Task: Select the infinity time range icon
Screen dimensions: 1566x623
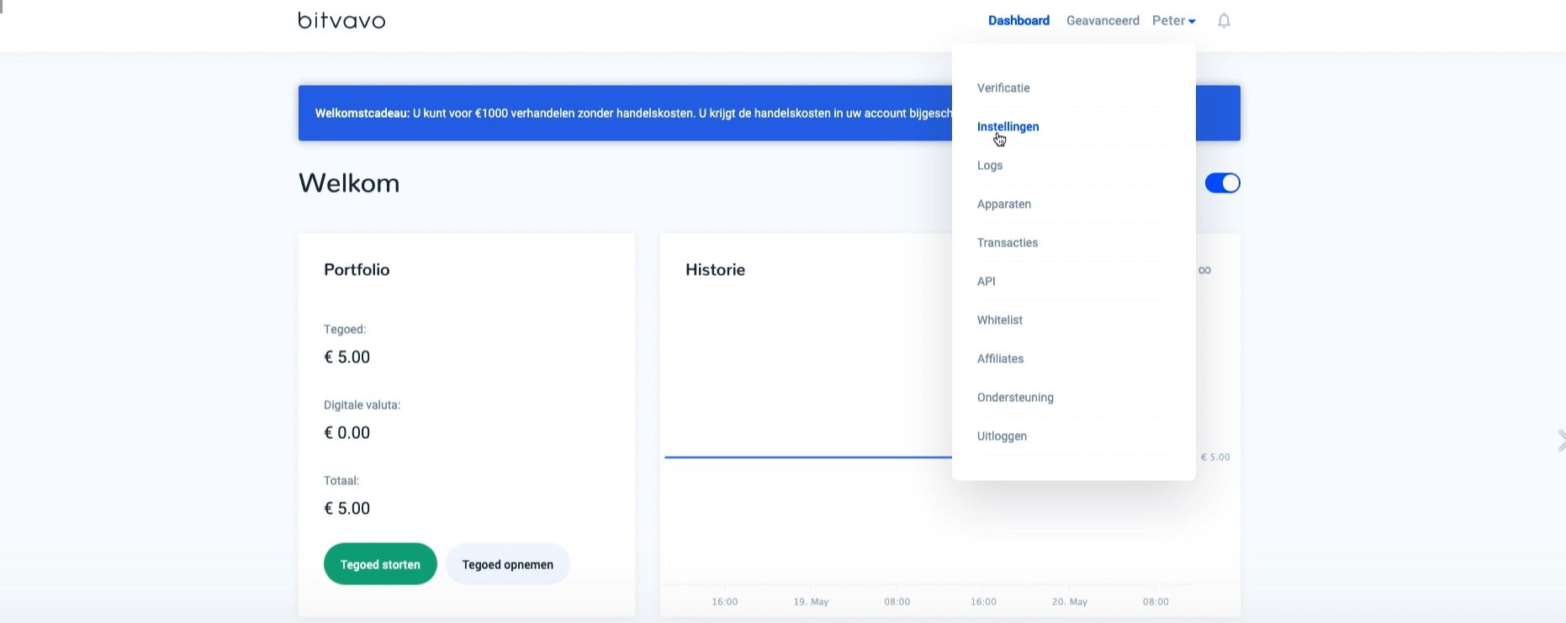Action: [x=1204, y=270]
